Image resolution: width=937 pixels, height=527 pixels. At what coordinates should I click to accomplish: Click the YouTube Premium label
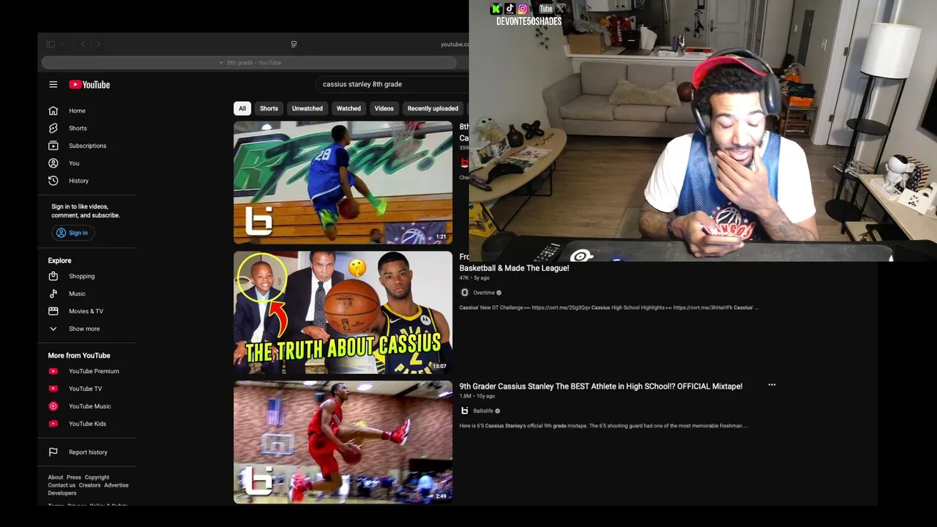click(94, 371)
